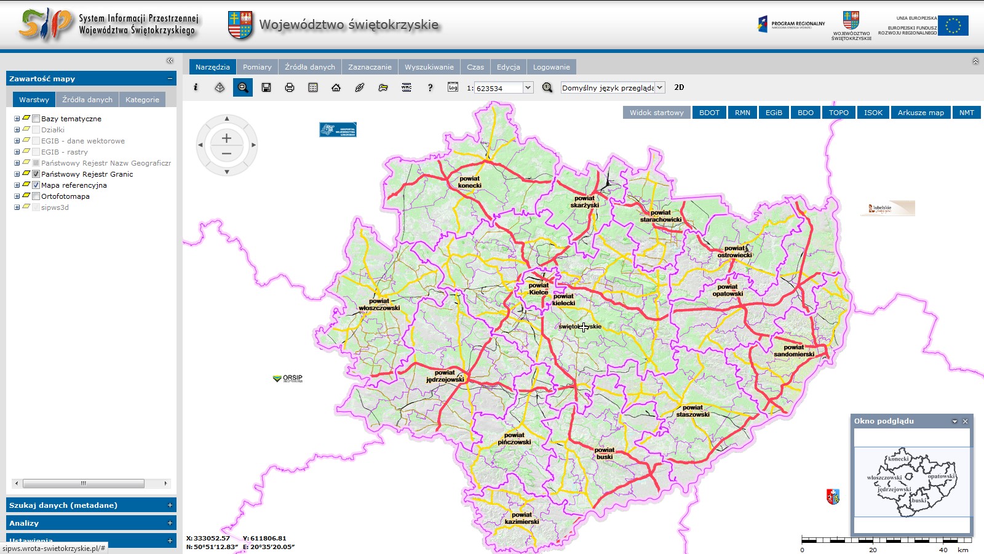
Task: Open the Zaznaczanie tab
Action: tap(370, 67)
